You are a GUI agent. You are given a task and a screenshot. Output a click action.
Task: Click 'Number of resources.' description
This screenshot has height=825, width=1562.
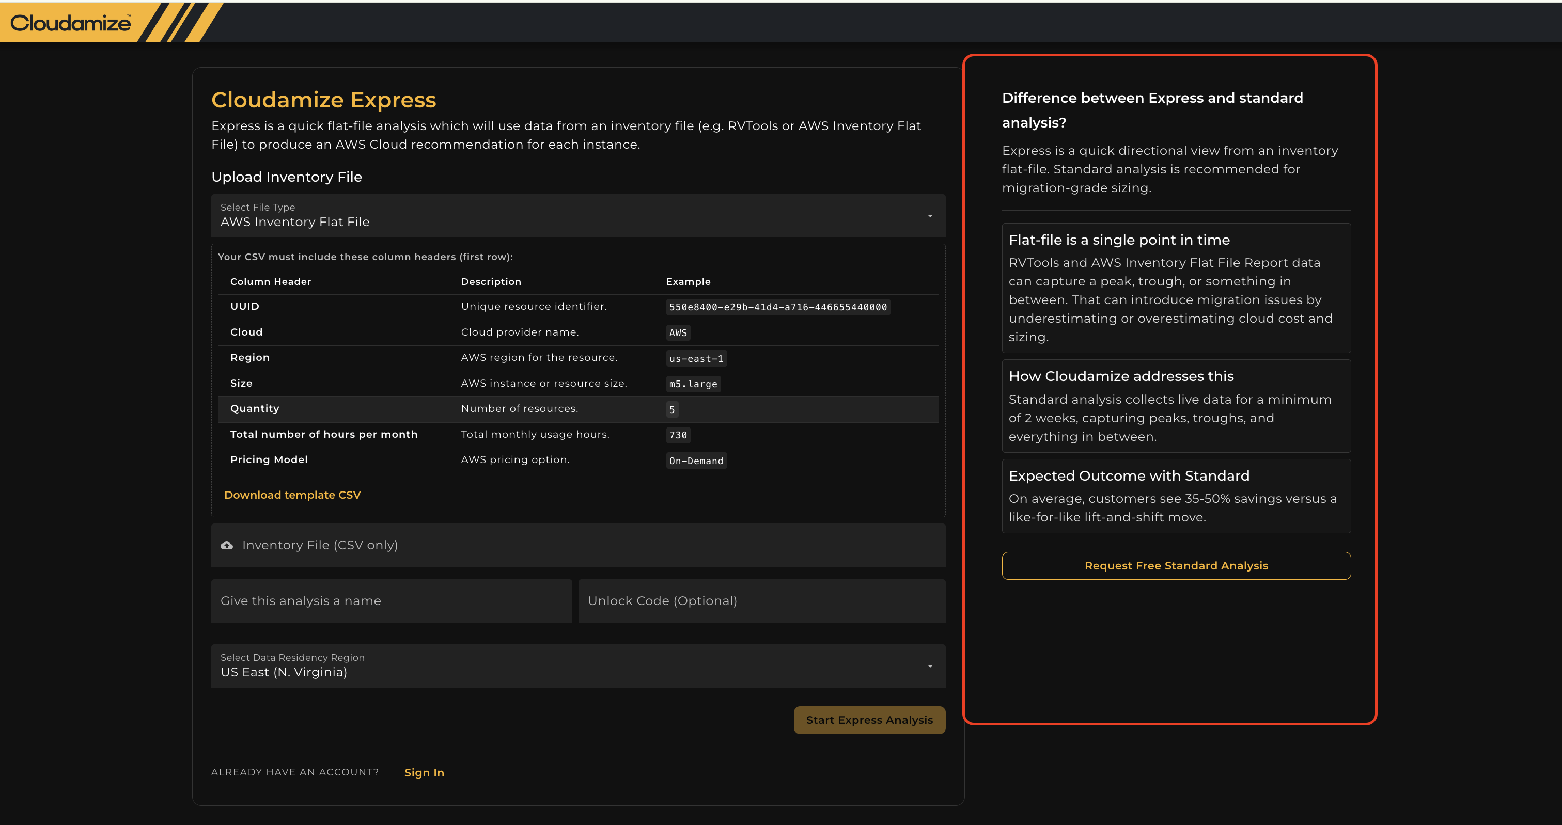pos(520,408)
